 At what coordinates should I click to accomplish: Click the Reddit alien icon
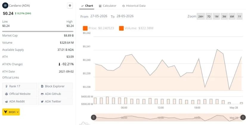coord(7,102)
